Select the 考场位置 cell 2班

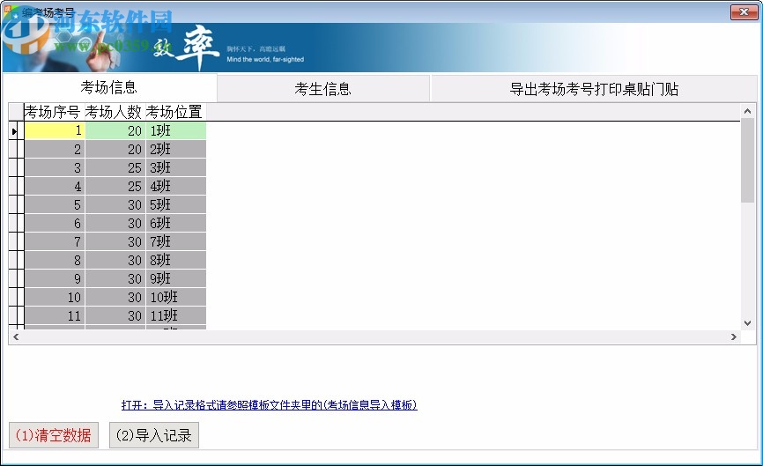(175, 149)
